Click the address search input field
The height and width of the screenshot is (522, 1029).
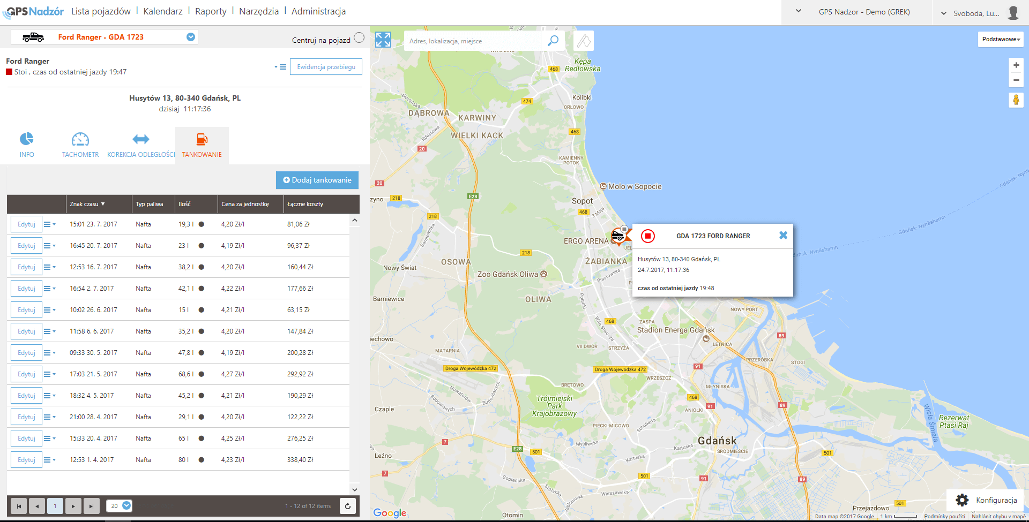pyautogui.click(x=474, y=41)
